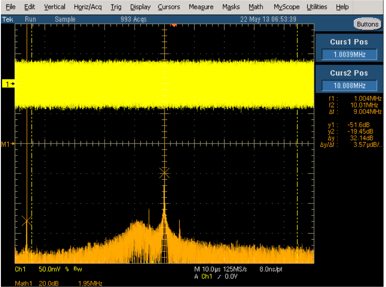Open the Cursors menu

click(x=169, y=7)
